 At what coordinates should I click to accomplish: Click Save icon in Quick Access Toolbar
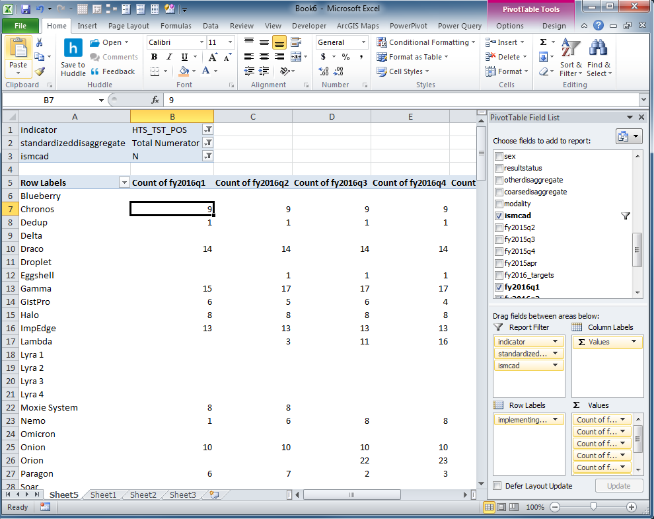click(x=26, y=9)
